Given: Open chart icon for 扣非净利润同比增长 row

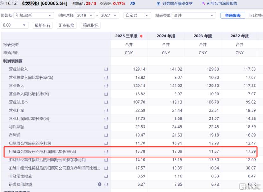Looking at the screenshot, I should click(x=106, y=168).
